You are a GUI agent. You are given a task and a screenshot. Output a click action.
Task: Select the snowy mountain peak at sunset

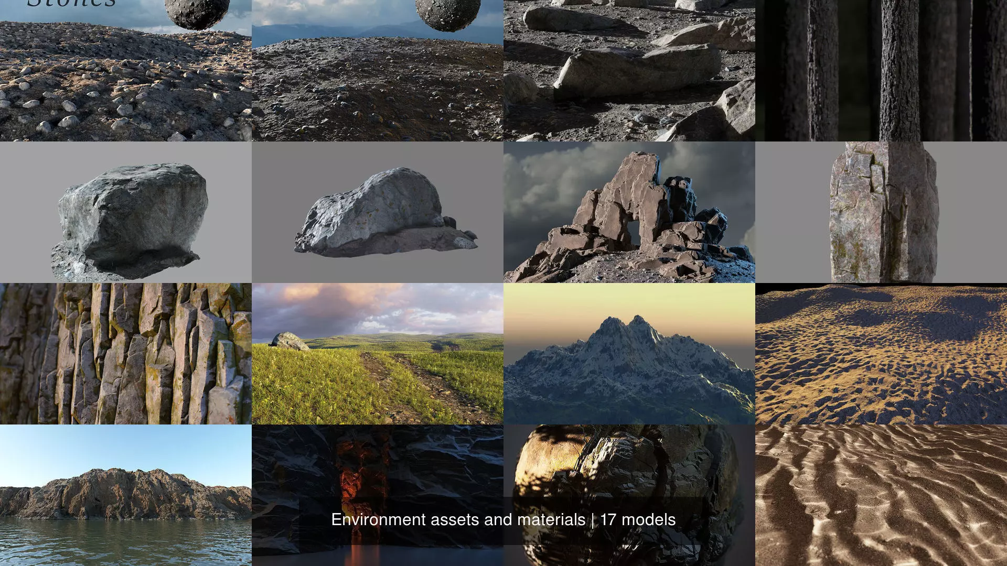[x=629, y=354]
